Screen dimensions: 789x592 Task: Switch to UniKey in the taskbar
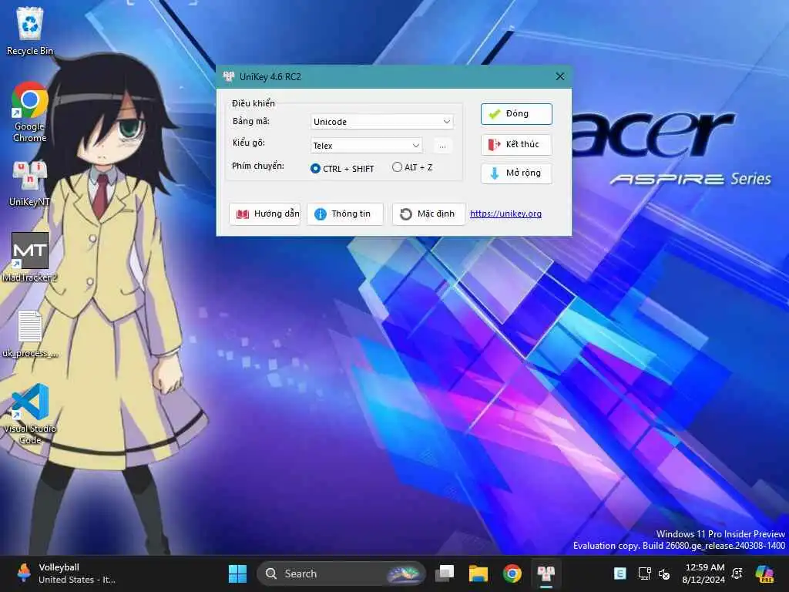click(546, 573)
